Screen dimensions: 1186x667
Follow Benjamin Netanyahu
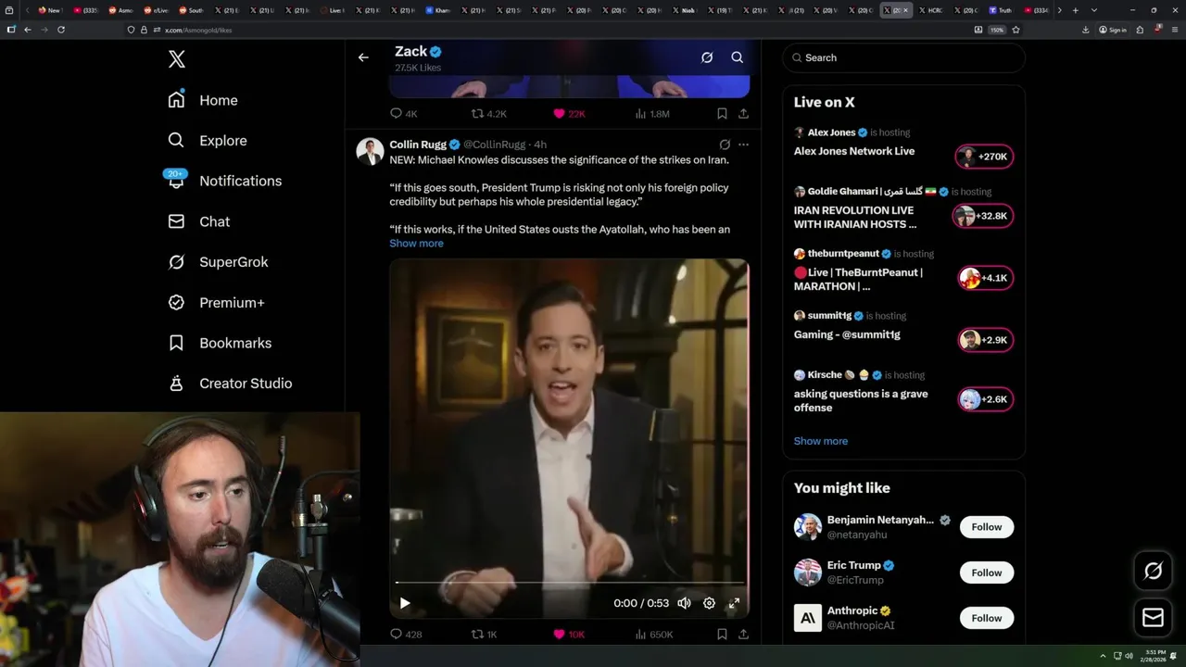coord(987,527)
